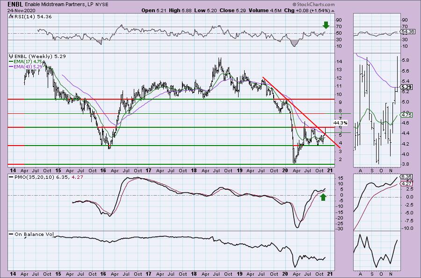Image resolution: width=421 pixels, height=278 pixels.
Task: Click the 24-Nov-2020 chart date
Action: point(21,10)
